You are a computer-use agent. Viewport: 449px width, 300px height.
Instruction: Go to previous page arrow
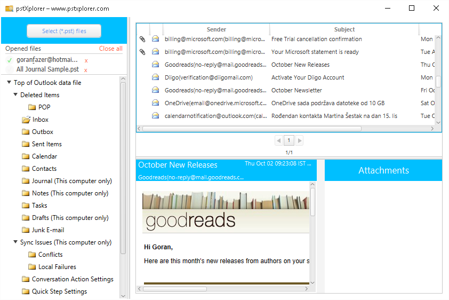coord(278,140)
